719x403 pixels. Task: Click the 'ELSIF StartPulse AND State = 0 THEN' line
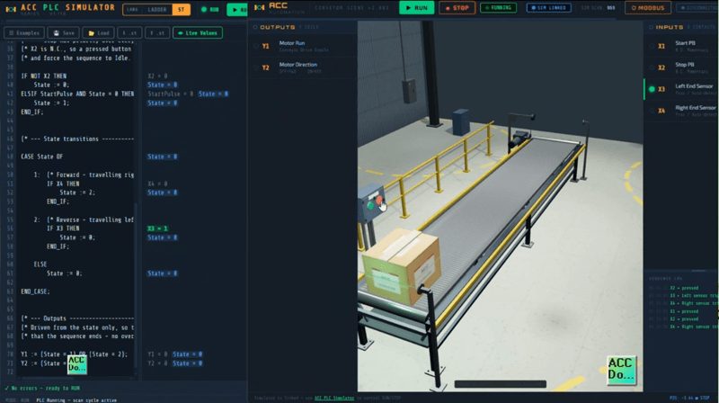click(77, 94)
